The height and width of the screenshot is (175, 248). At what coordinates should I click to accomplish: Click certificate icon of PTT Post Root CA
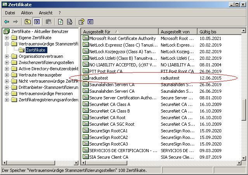86,71
